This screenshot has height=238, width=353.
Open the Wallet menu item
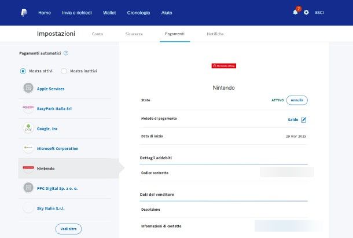[x=109, y=13]
